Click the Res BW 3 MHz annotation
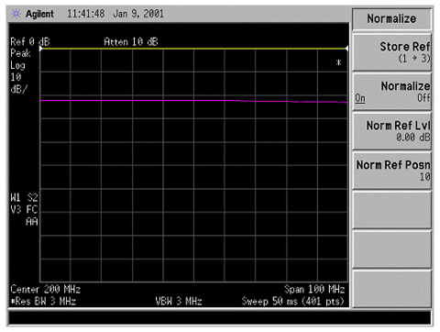This screenshot has width=440, height=332. (x=43, y=302)
